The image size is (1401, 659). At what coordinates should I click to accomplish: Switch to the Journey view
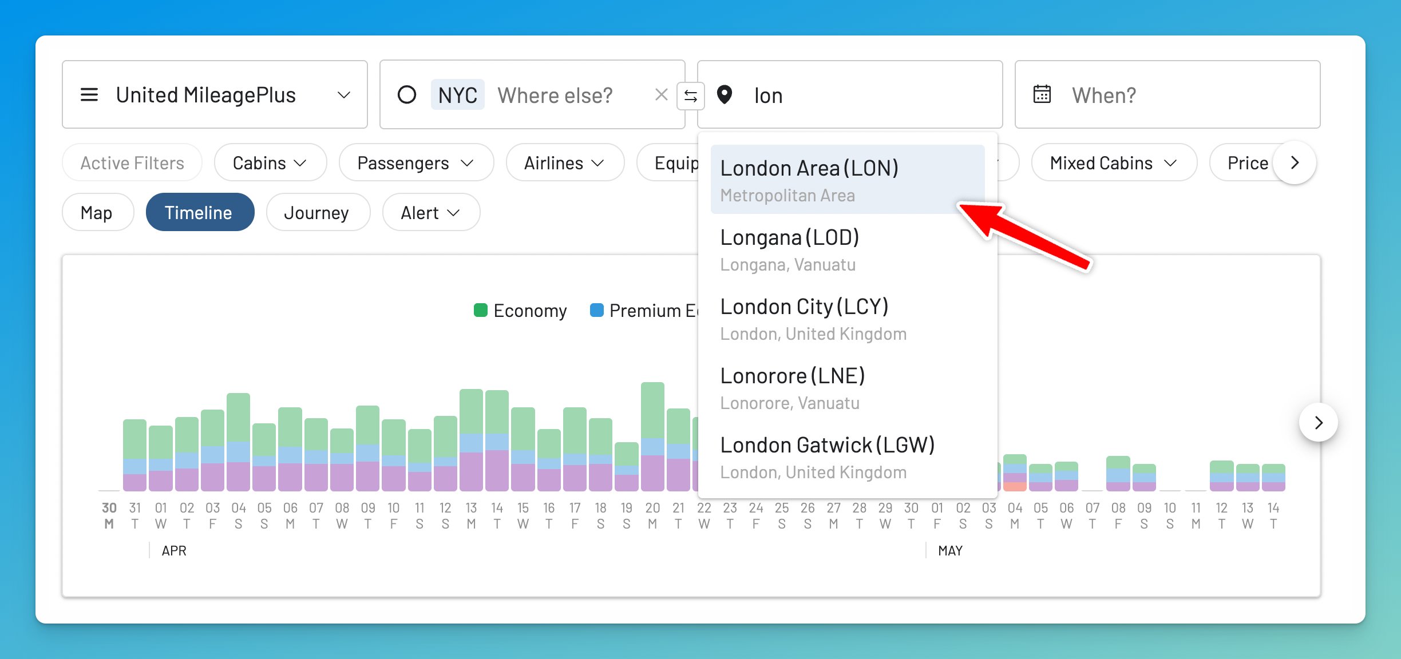tap(317, 213)
